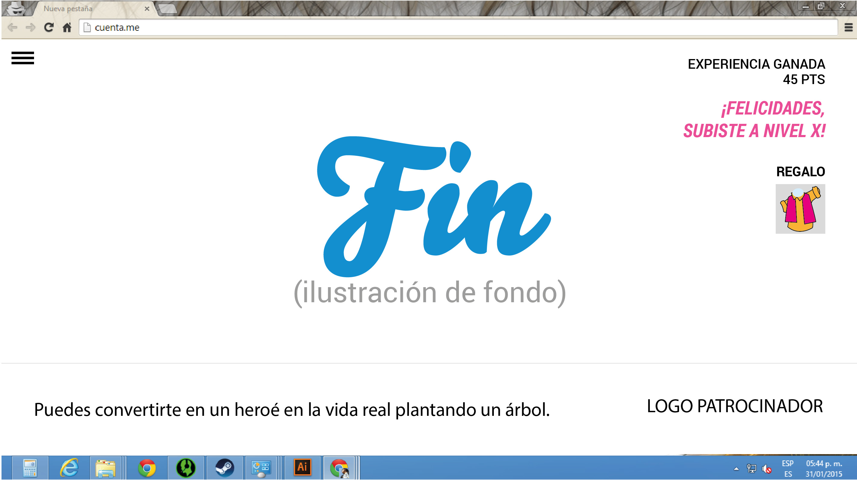Click the muted volume tray icon

pos(766,469)
